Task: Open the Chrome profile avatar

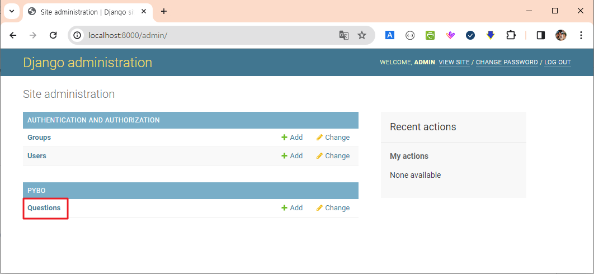Action: click(x=561, y=35)
